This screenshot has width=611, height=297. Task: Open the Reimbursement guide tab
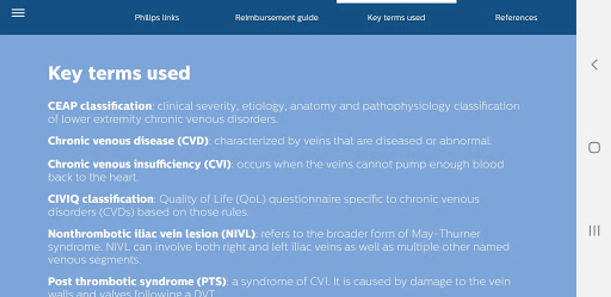click(x=276, y=17)
